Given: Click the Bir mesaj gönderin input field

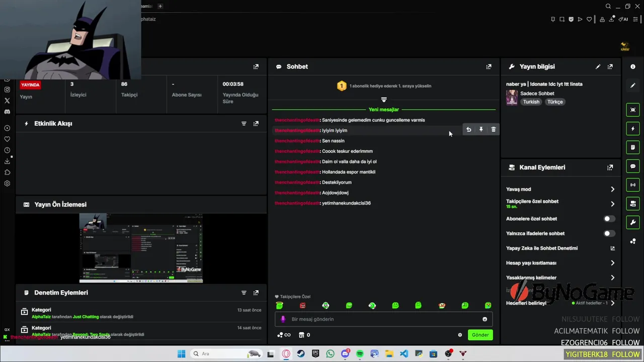Looking at the screenshot, I should coord(383,319).
